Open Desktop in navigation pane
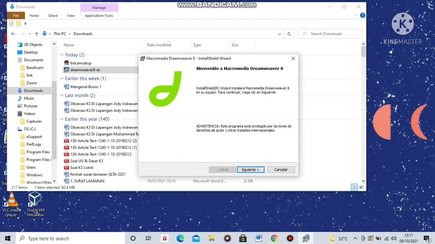 (x=31, y=52)
